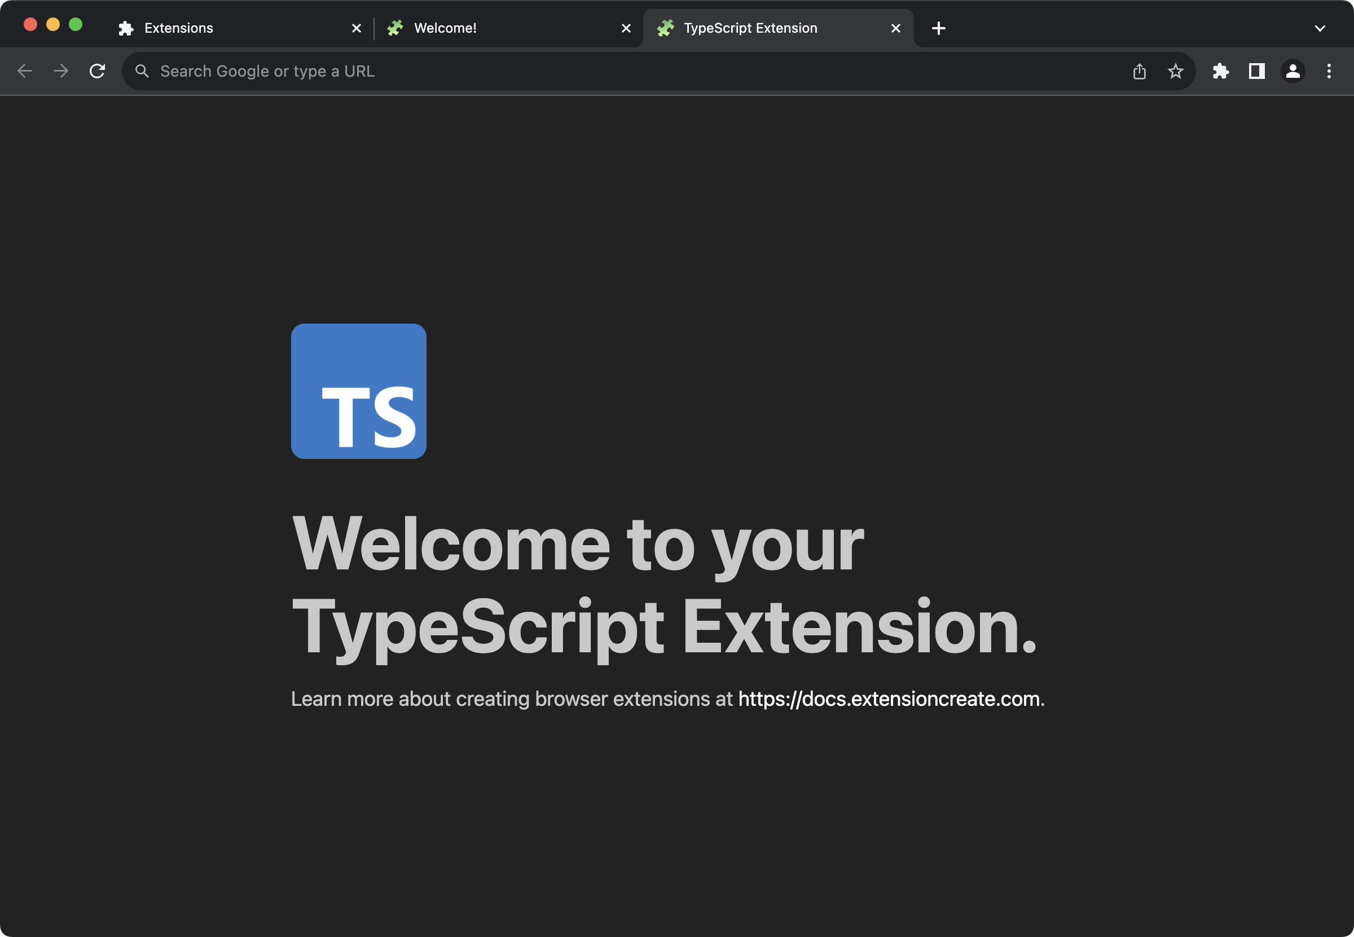Screen dimensions: 1354x937
Task: Click the Welcome! tab green puzzle favicon
Action: click(395, 28)
